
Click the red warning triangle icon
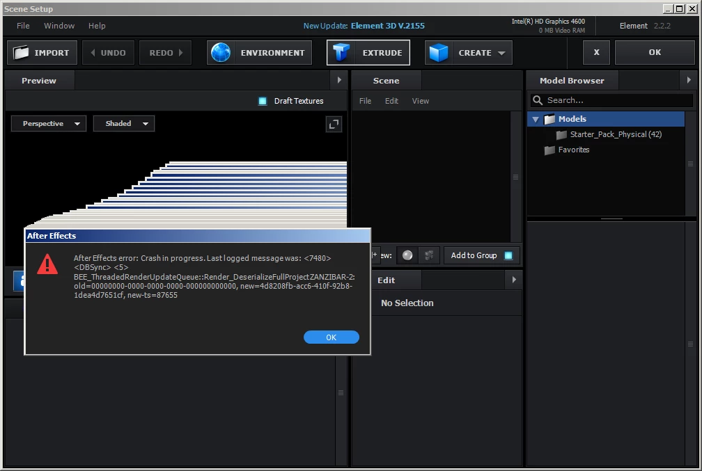pyautogui.click(x=47, y=264)
